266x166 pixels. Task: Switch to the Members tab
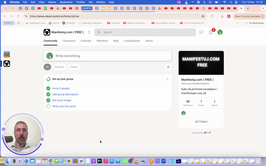click(102, 41)
